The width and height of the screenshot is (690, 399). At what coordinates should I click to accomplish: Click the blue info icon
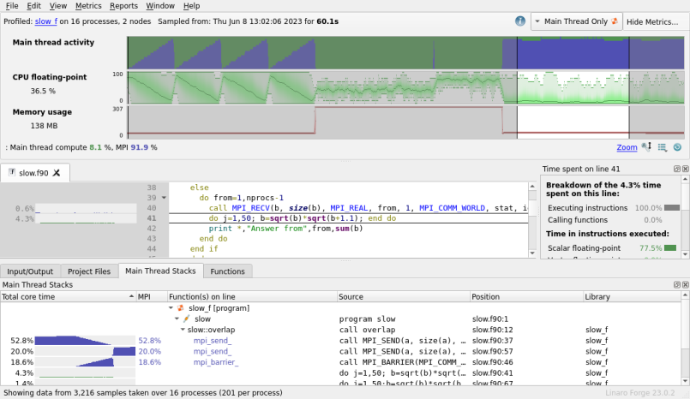click(x=520, y=21)
